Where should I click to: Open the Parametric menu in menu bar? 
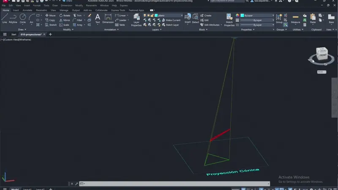[91, 5]
